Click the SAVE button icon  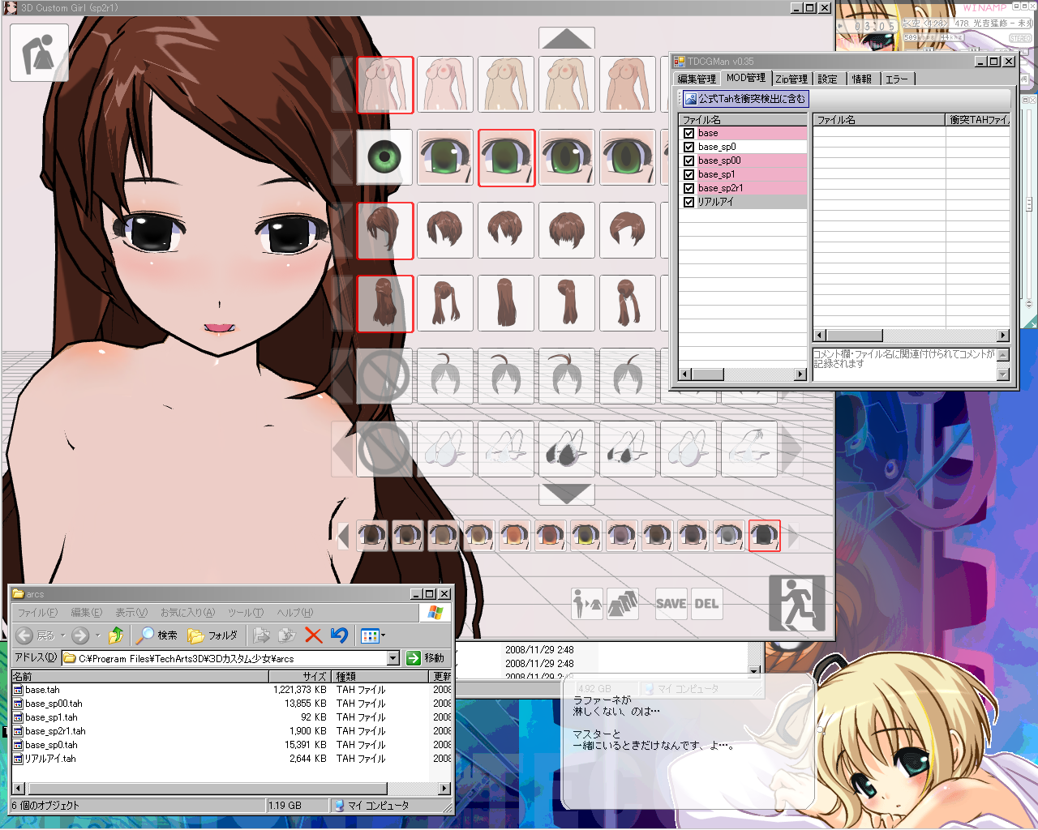coord(671,604)
